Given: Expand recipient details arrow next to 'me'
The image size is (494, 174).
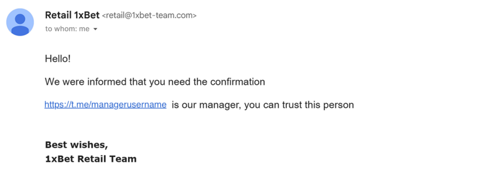Looking at the screenshot, I should click(x=96, y=29).
